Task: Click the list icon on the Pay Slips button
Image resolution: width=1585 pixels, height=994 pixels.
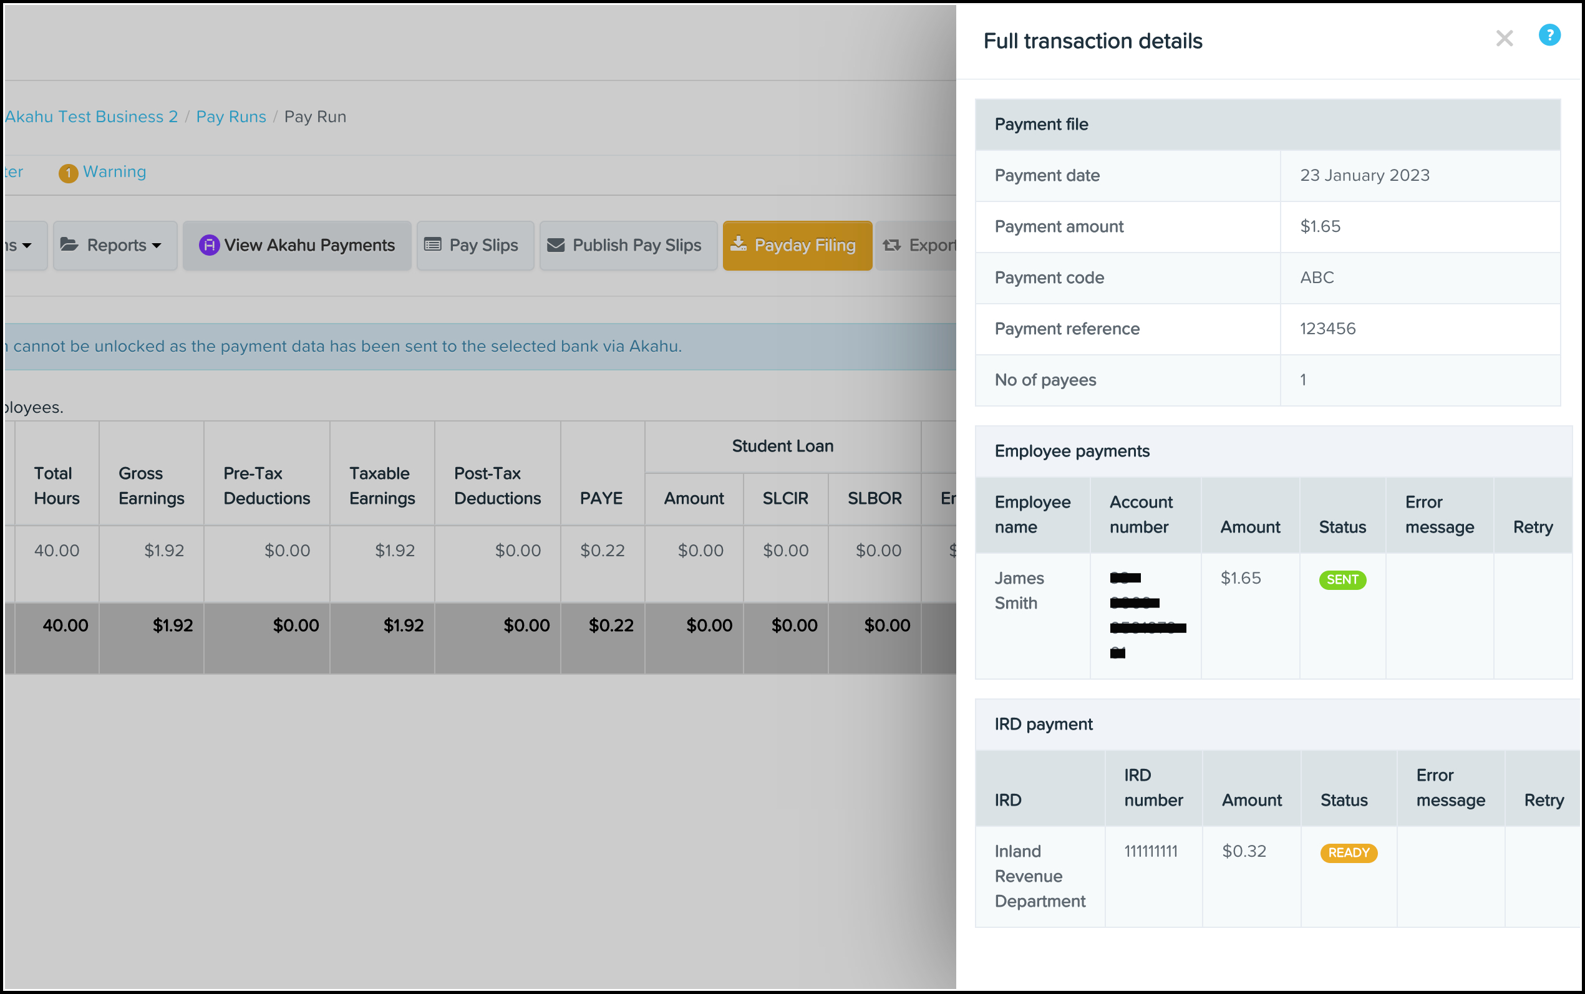Action: (x=432, y=244)
